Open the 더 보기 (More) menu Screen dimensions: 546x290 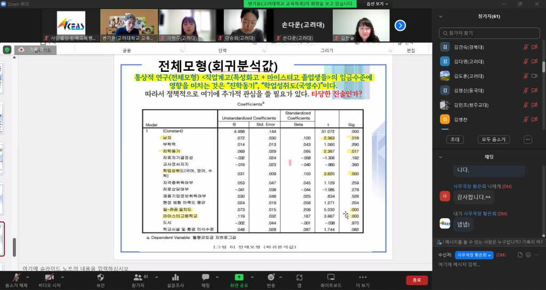(363, 277)
